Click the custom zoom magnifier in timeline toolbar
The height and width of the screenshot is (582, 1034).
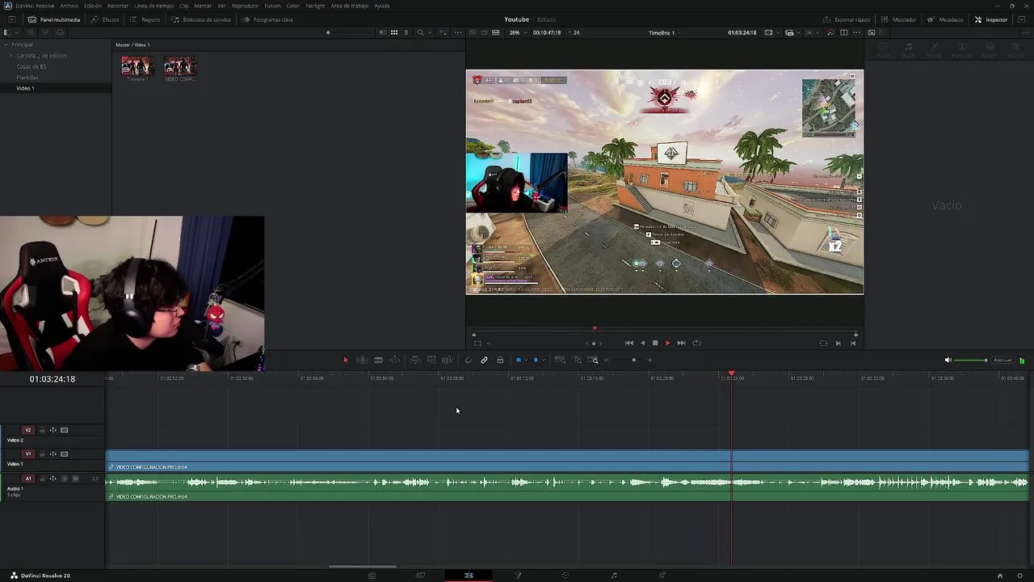(x=595, y=360)
